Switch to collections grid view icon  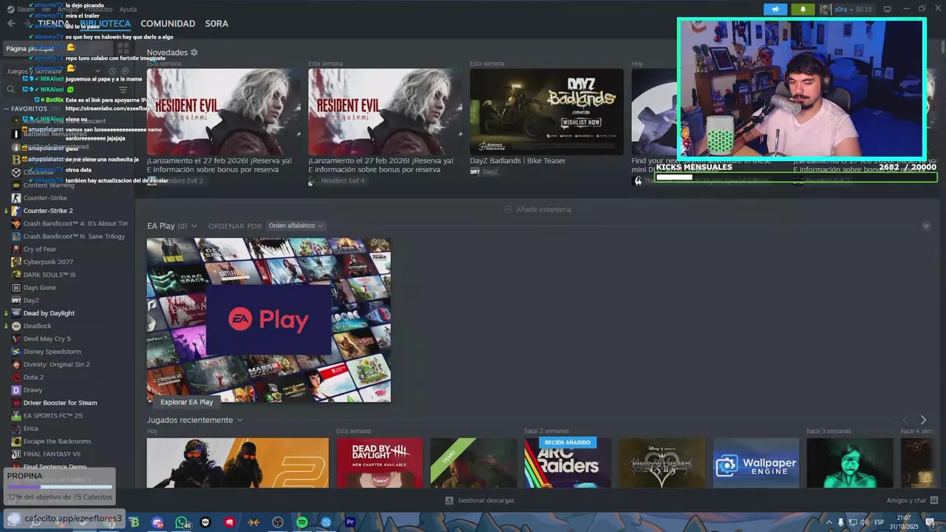tap(123, 48)
